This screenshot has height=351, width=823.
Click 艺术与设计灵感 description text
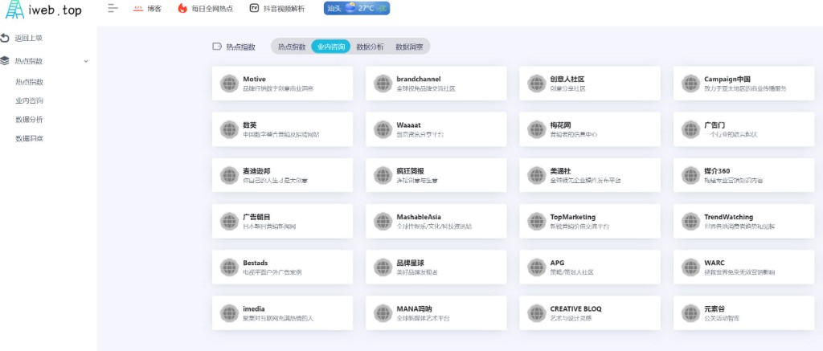tap(571, 319)
